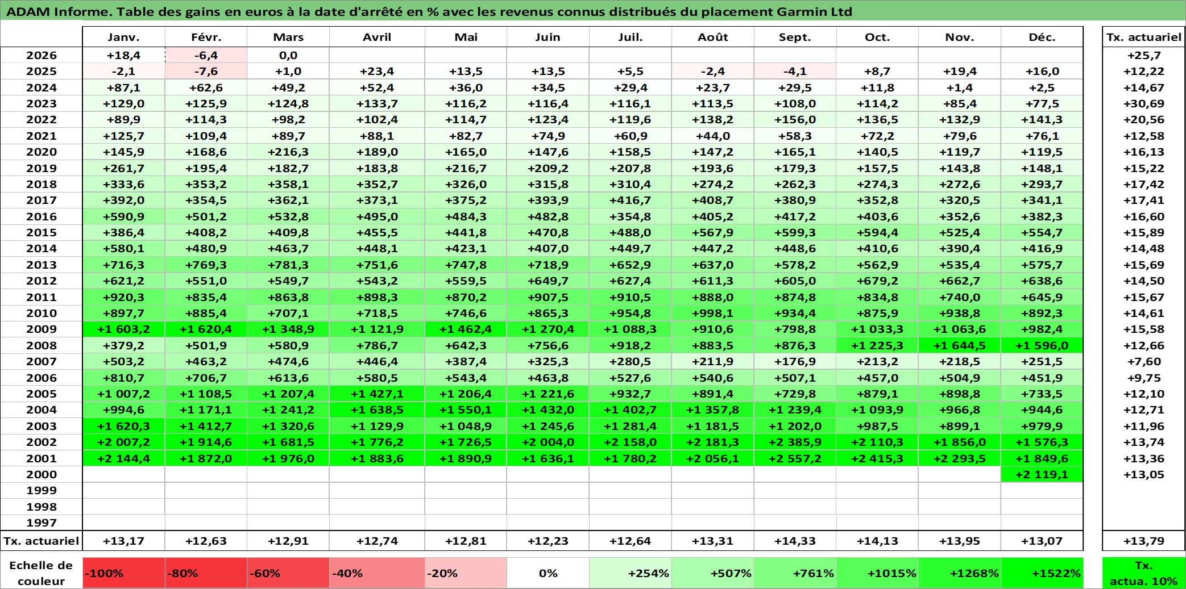Viewport: 1186px width, 589px height.
Task: Click the 'Tx. actua. 10%' green cell
Action: click(x=1144, y=573)
